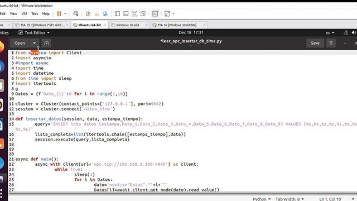
Task: Close the TIA 15.1 VM tab
Action: (67, 25)
